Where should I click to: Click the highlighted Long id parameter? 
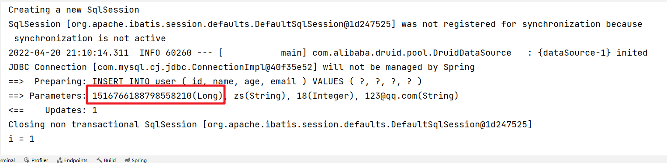click(158, 96)
